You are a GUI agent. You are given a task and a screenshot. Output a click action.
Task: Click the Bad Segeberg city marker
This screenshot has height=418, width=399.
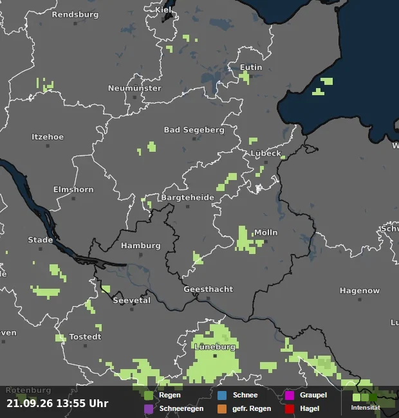(194, 139)
